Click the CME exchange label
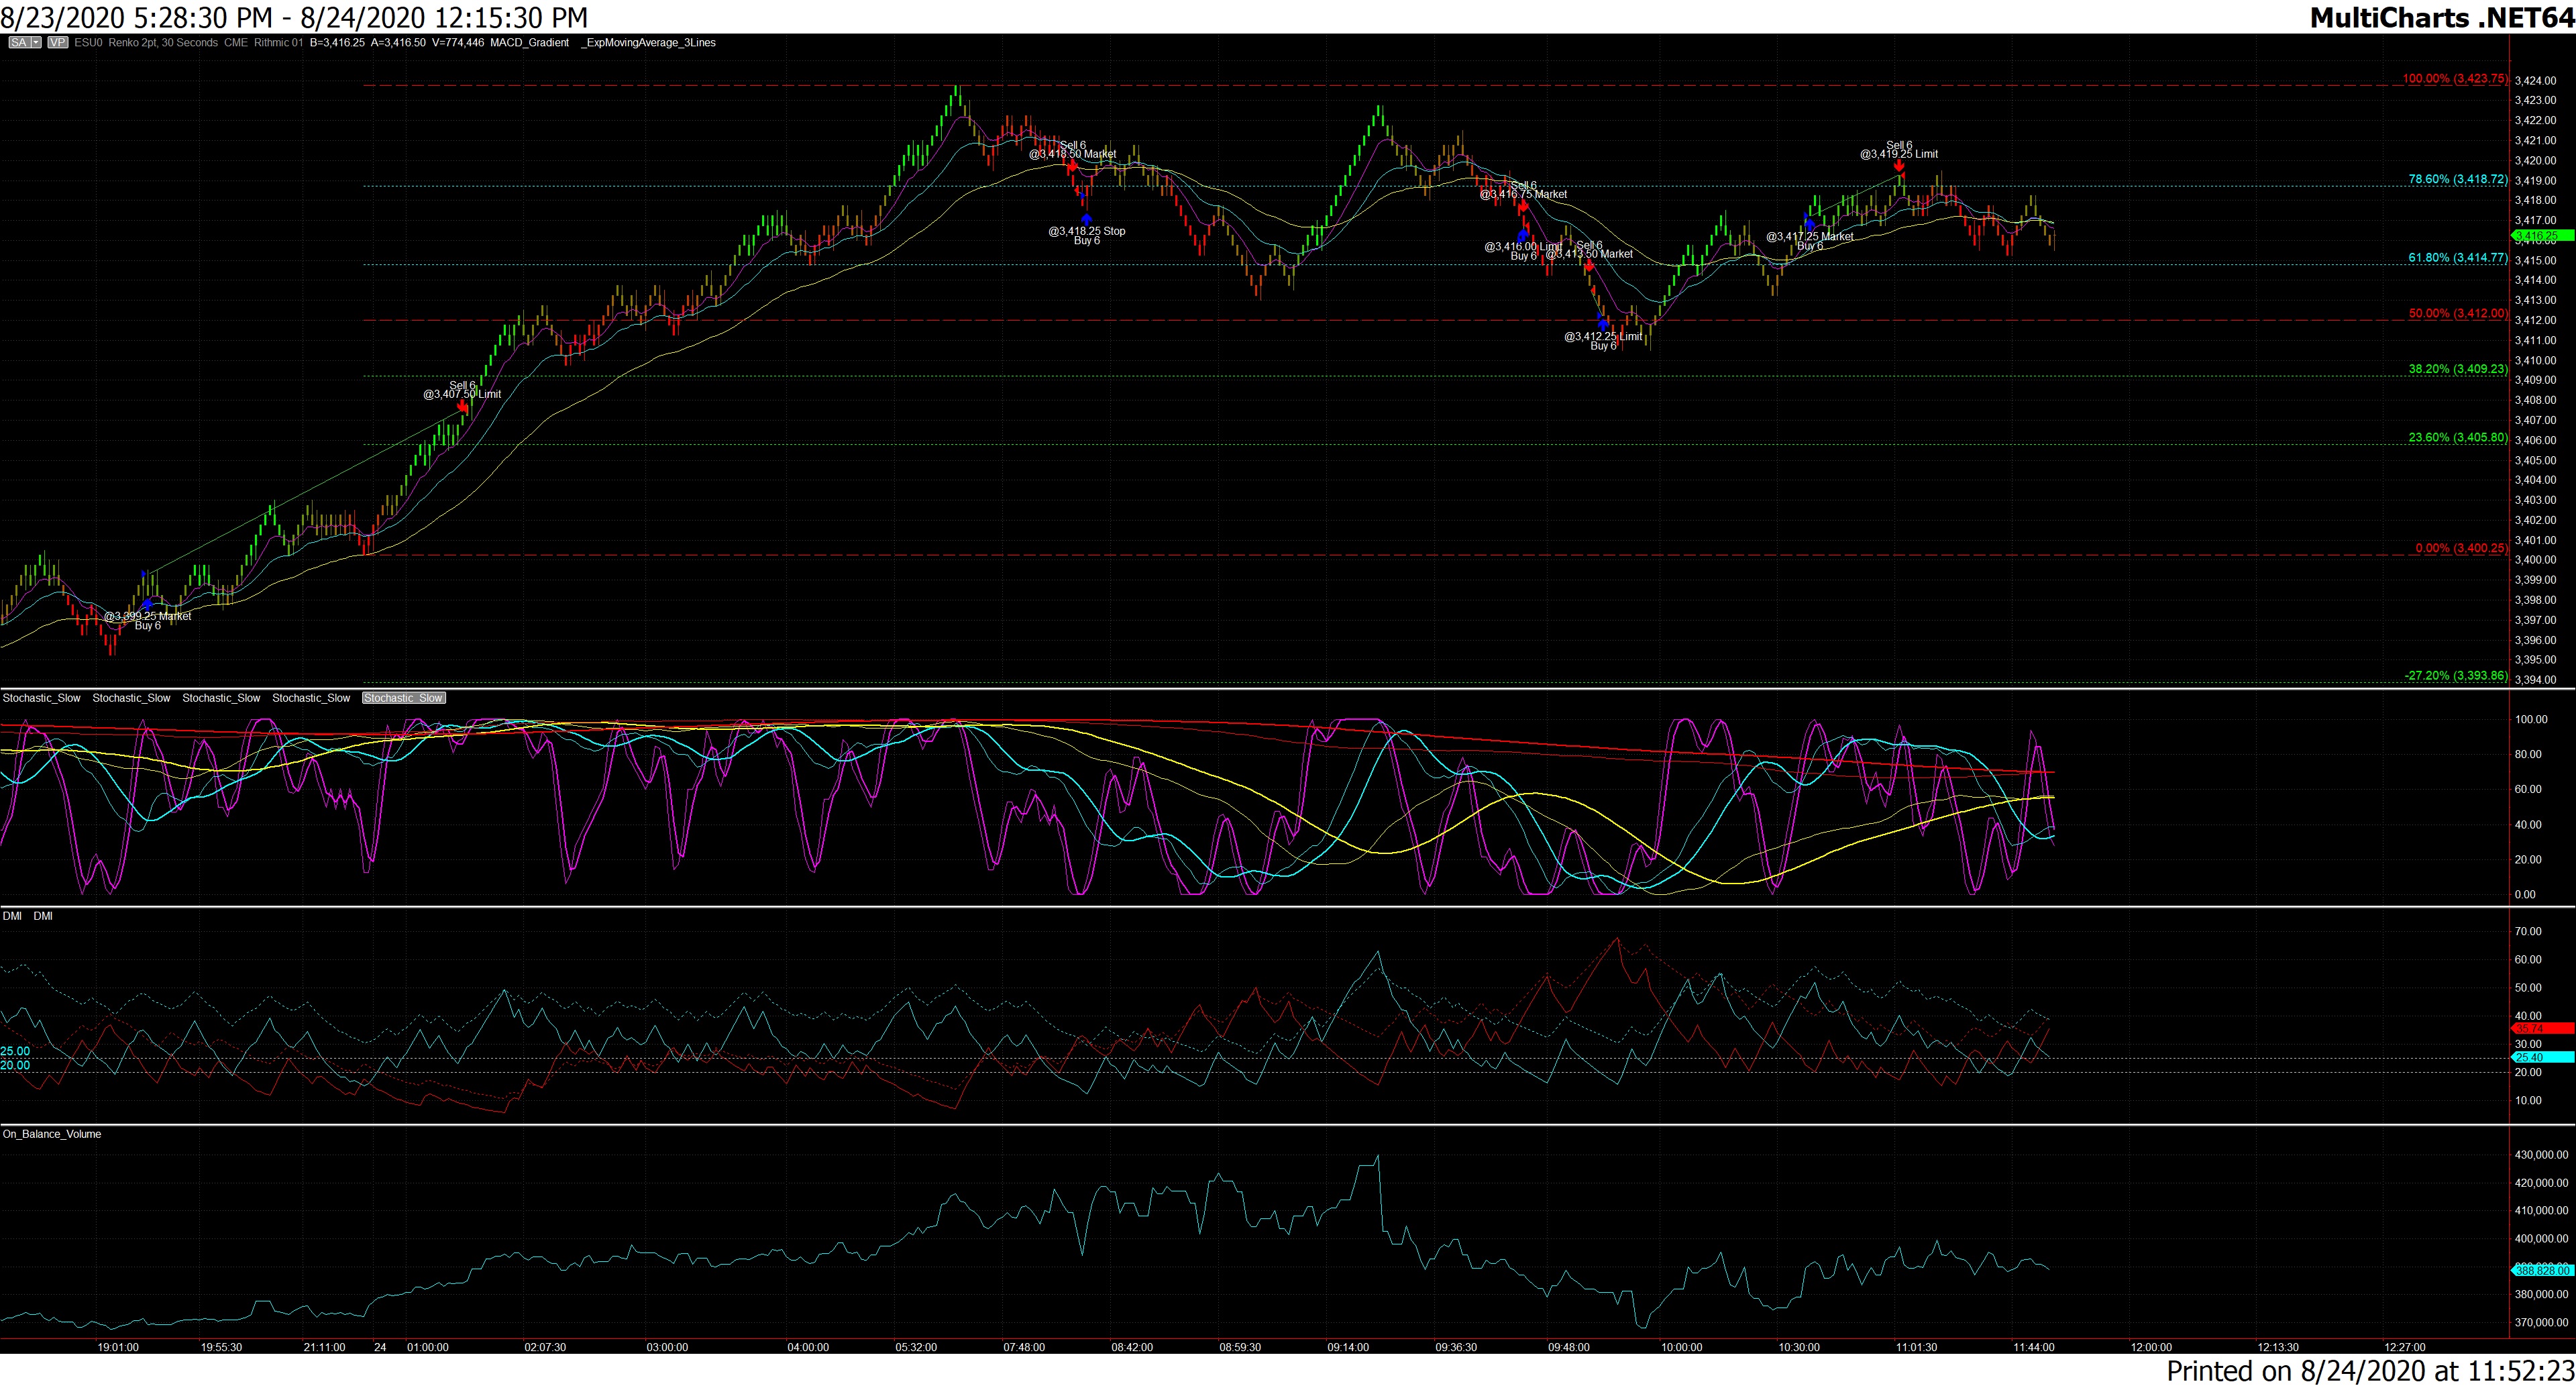2576x1386 pixels. 236,43
